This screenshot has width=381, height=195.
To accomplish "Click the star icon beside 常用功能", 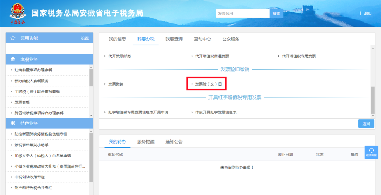I will coord(13,38).
